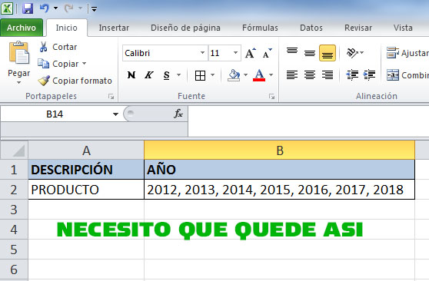429x281 pixels.
Task: Toggle bold formatting (N)
Action: pyautogui.click(x=131, y=75)
